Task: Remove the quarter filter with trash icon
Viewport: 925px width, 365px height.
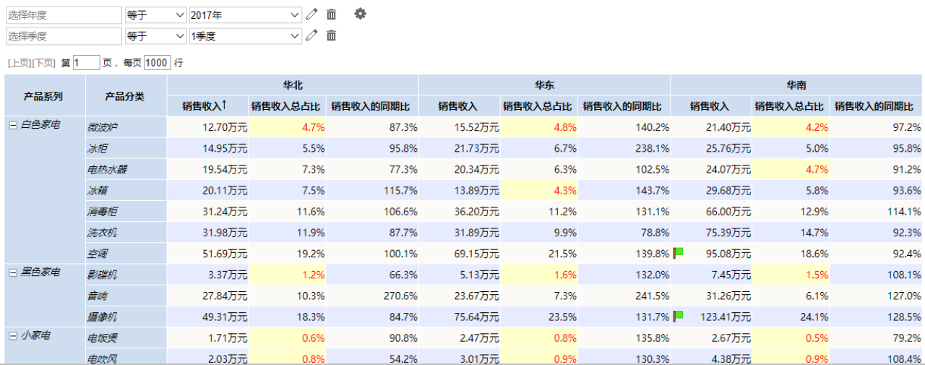Action: (x=331, y=35)
